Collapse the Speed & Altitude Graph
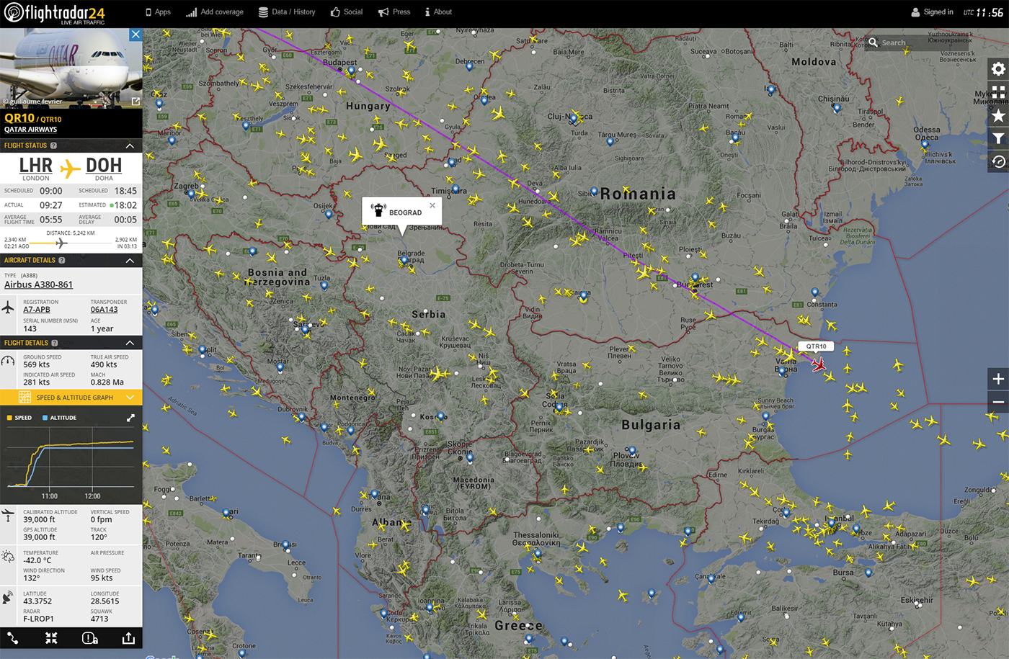Image resolution: width=1009 pixels, height=659 pixels. tap(130, 398)
